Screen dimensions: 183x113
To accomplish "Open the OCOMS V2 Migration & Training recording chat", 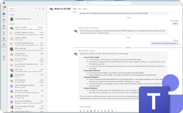I will click(x=27, y=65).
